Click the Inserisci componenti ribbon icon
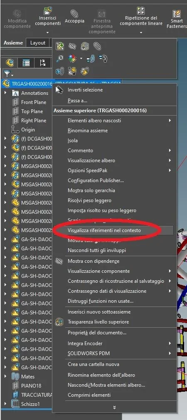 click(x=48, y=12)
